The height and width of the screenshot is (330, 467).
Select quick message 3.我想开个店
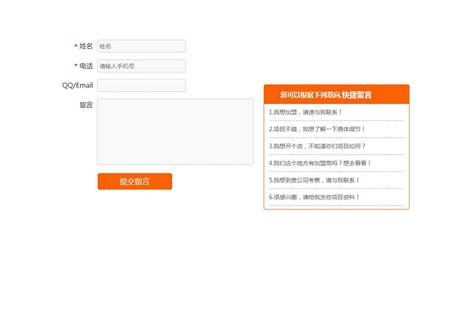316,146
